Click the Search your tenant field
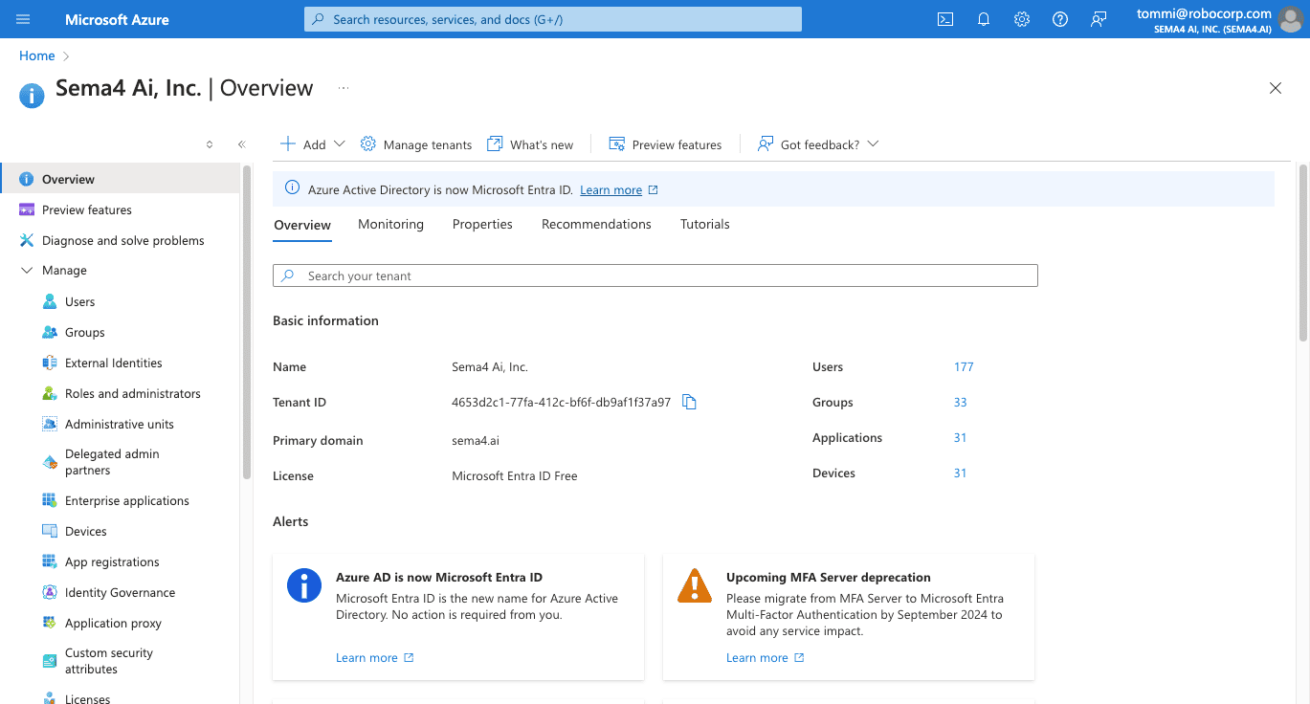Screen dimensions: 1310x704 (655, 275)
